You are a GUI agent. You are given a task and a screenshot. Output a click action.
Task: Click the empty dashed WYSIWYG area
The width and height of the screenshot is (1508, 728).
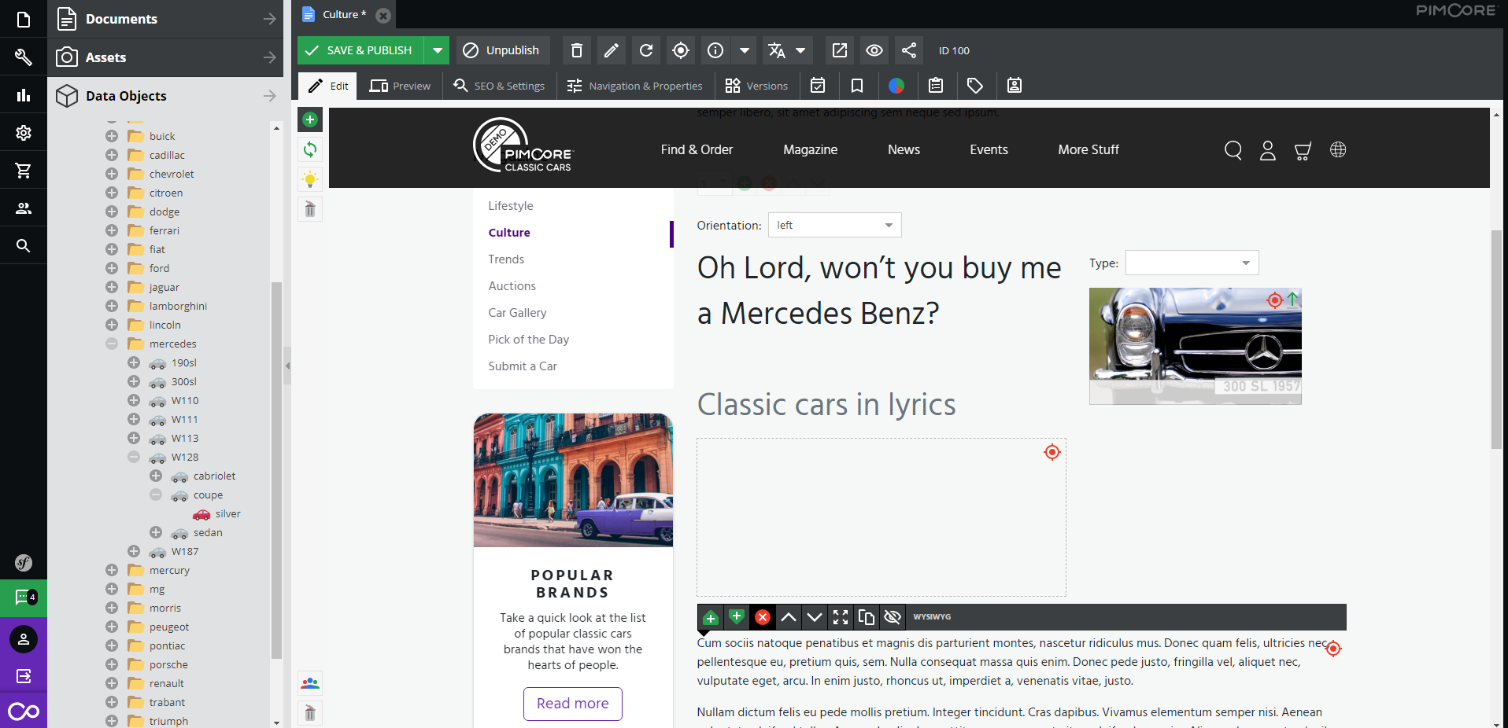[x=881, y=517]
